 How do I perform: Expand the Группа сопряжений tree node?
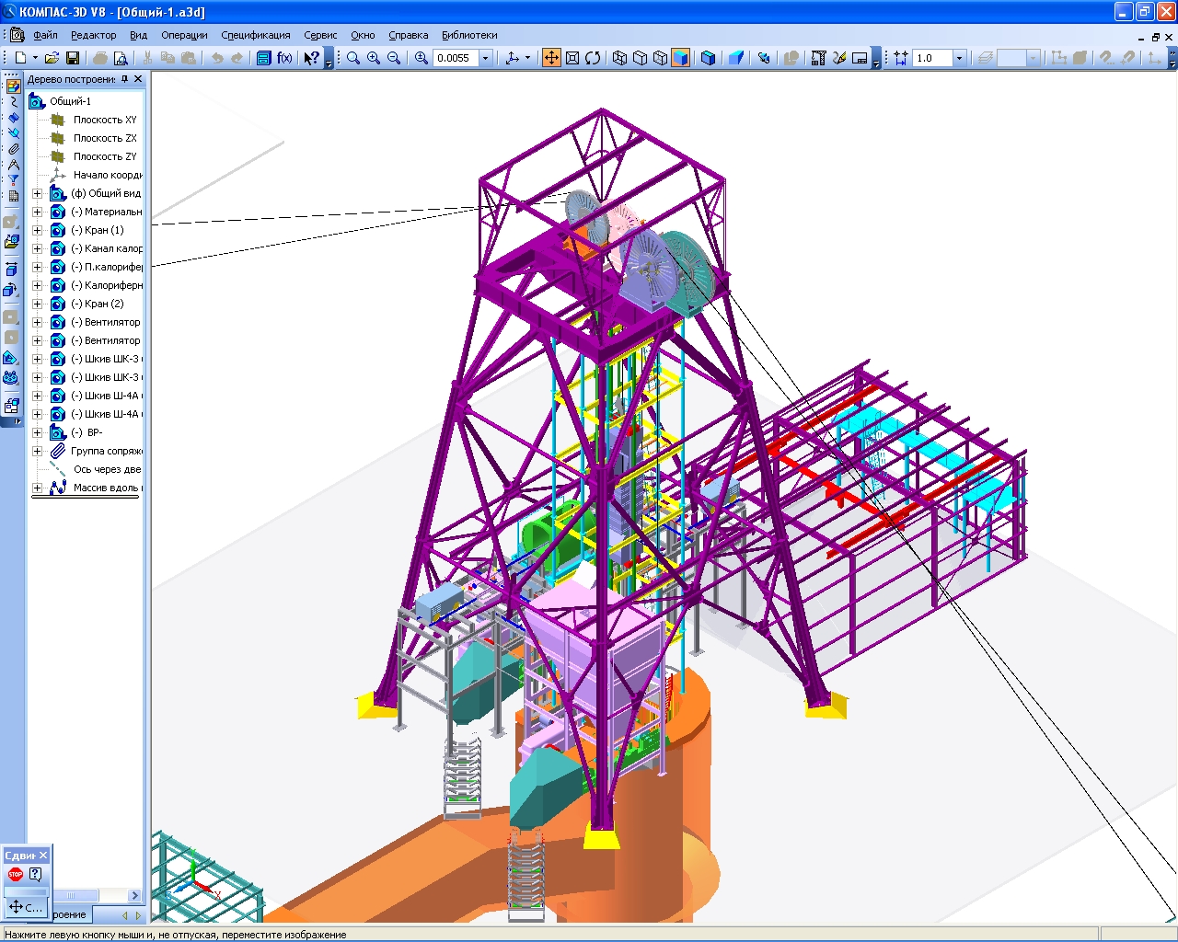(37, 451)
